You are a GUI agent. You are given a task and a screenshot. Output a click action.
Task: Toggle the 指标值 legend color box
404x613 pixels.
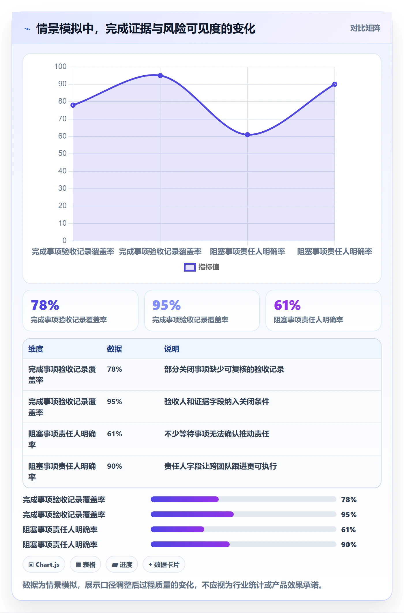[x=190, y=267]
